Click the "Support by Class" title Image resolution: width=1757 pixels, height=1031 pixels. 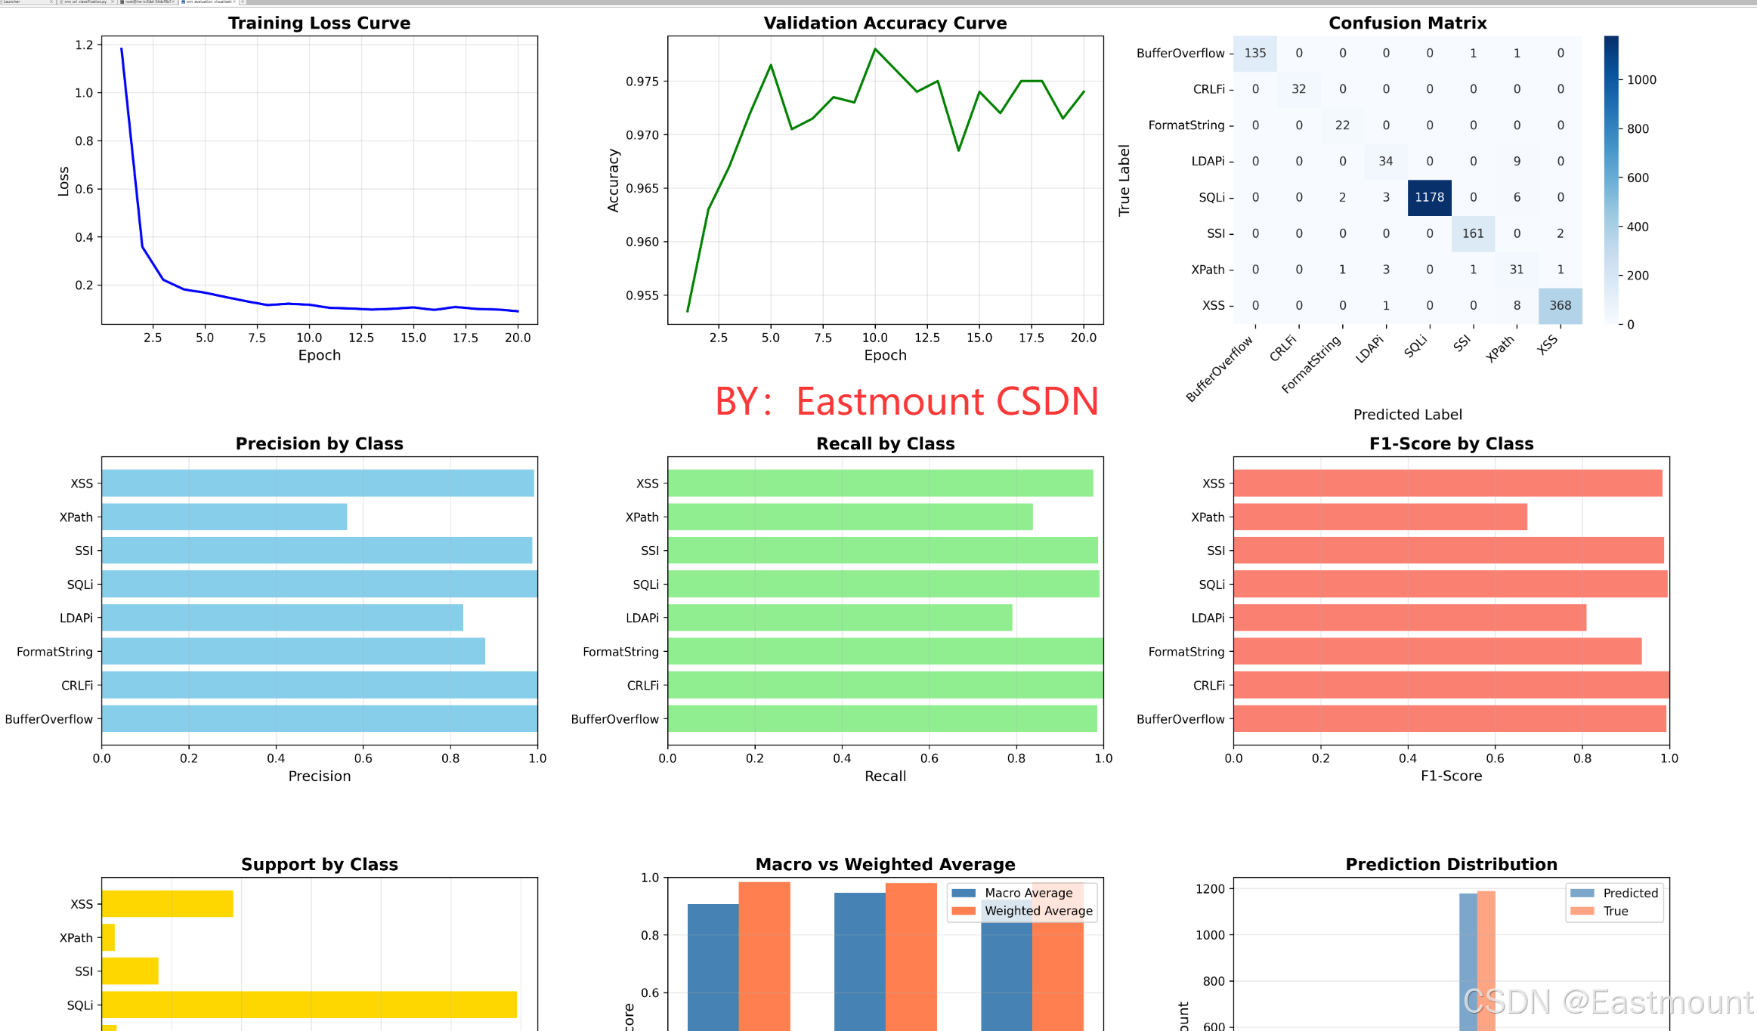tap(319, 864)
